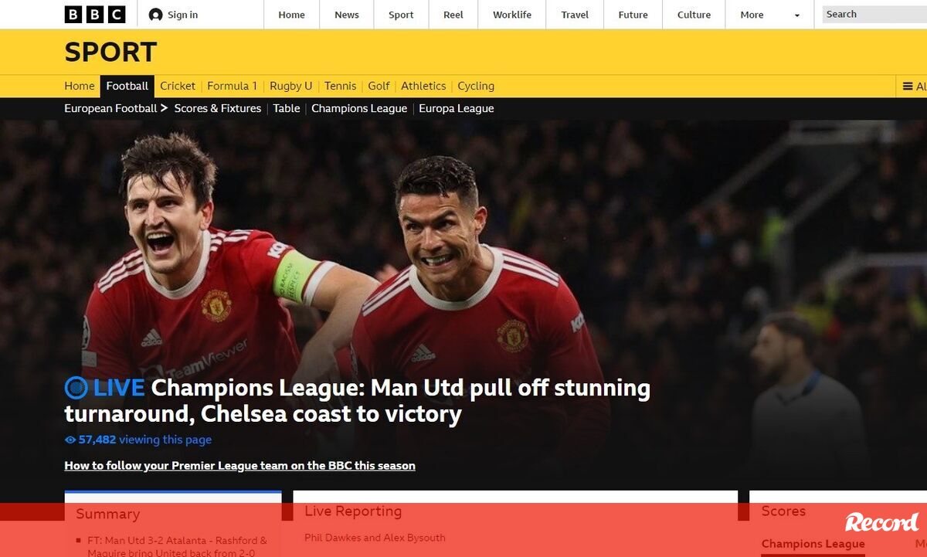Click the SPORT section heading
927x557 pixels.
pyautogui.click(x=110, y=52)
